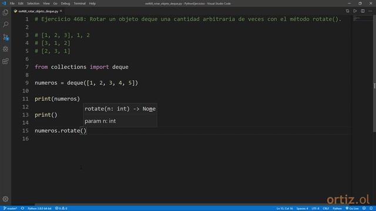Viewport: 376px width, 211px height.
Task: Click the empty 'print()' on line 13
Action: (46, 115)
